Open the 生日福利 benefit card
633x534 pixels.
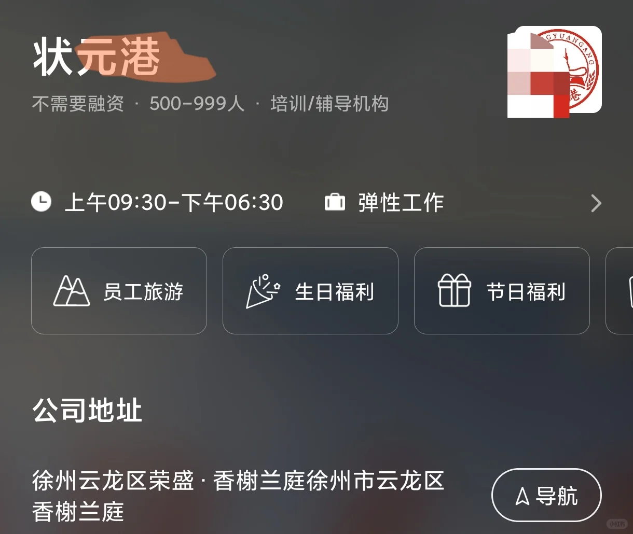tap(310, 291)
